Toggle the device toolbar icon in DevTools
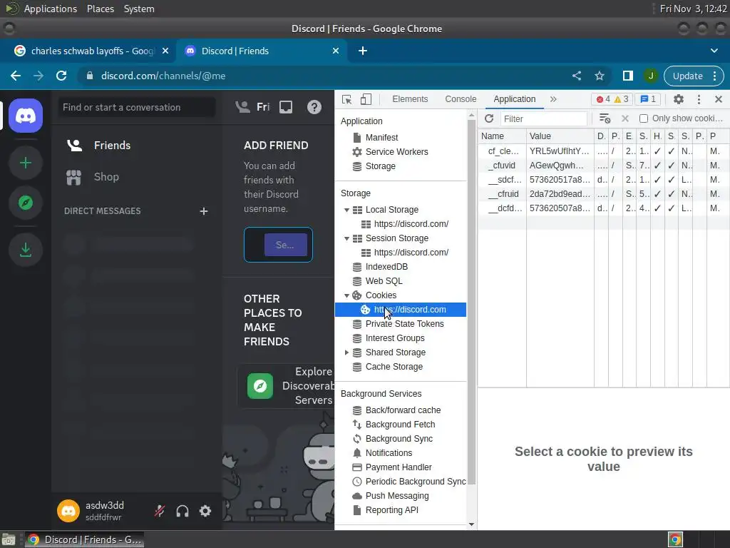This screenshot has width=730, height=548. click(366, 99)
